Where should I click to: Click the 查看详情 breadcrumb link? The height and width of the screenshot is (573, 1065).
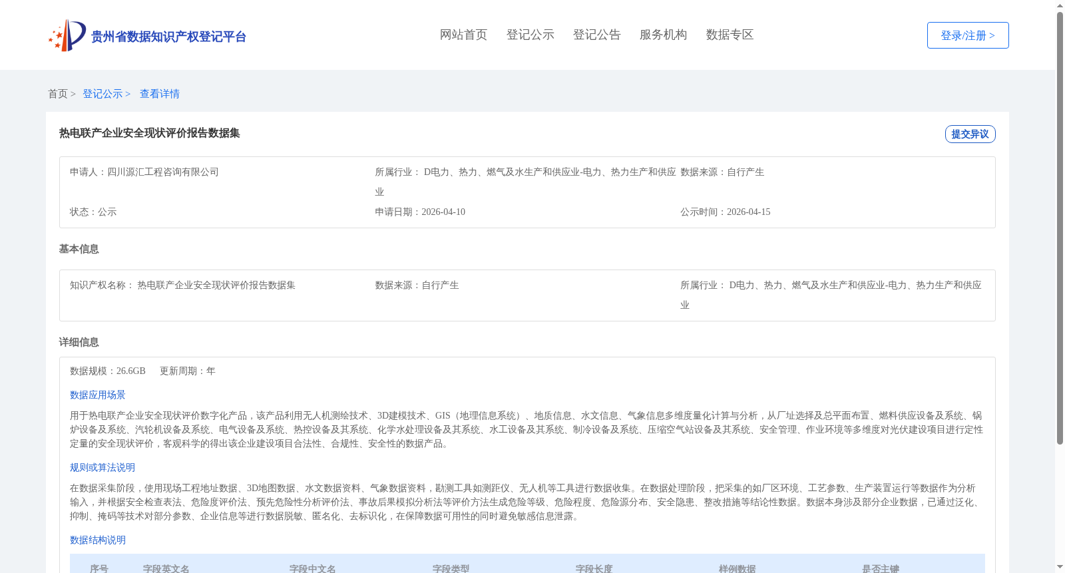click(160, 94)
